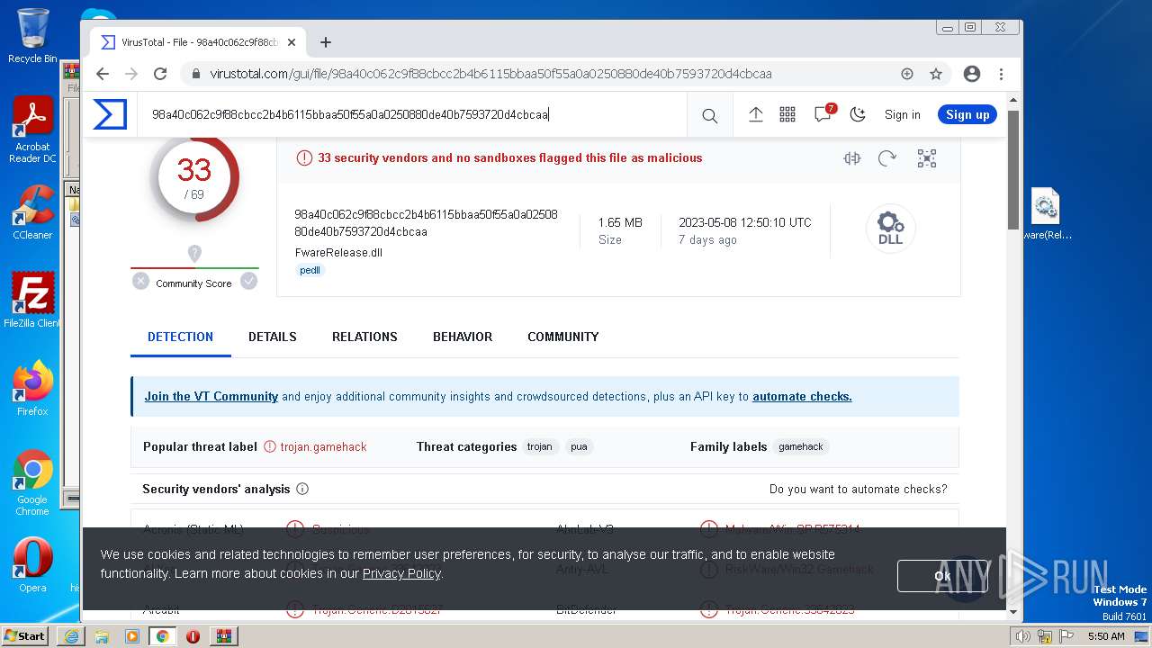Click the trojan category tag
The height and width of the screenshot is (648, 1152).
[x=540, y=446]
